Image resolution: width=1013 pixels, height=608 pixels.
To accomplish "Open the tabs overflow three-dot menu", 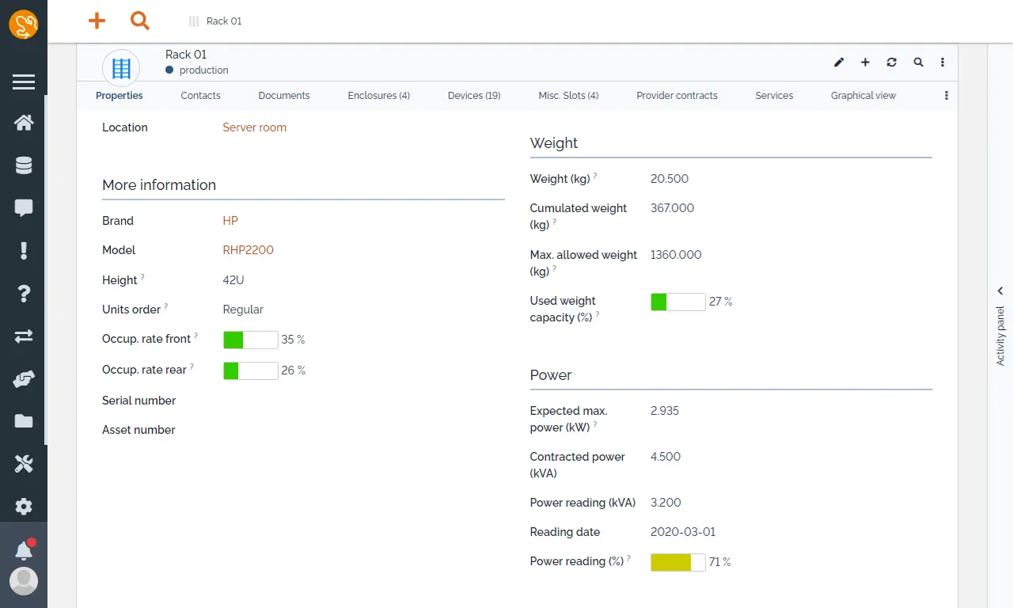I will [x=947, y=96].
